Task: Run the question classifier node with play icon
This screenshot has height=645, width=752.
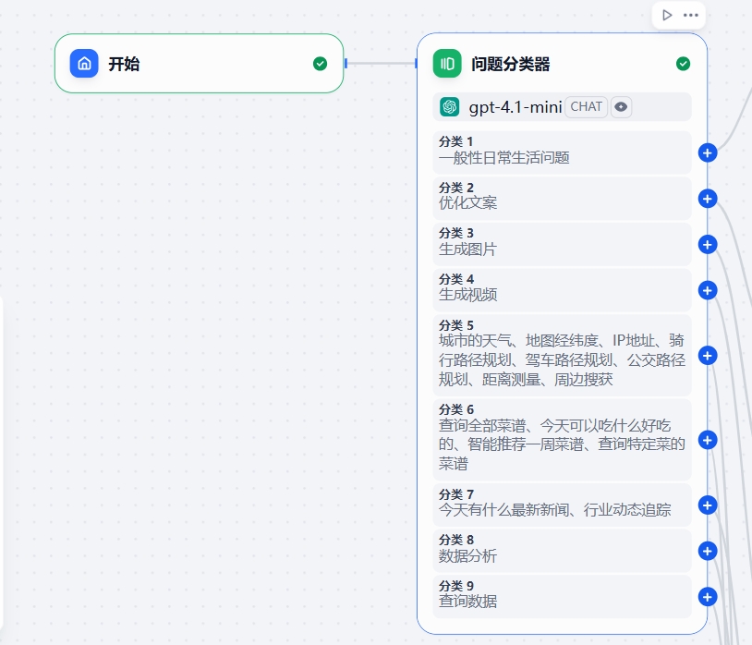Action: click(x=667, y=16)
